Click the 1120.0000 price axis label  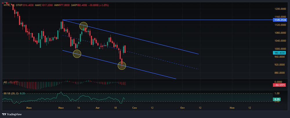(280, 25)
